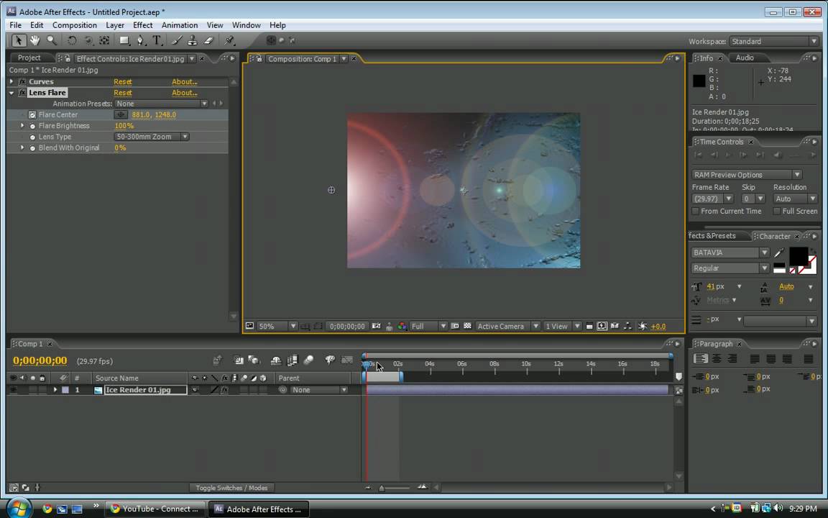828x518 pixels.
Task: Take snapshot with camera icon in viewer
Action: point(376,326)
